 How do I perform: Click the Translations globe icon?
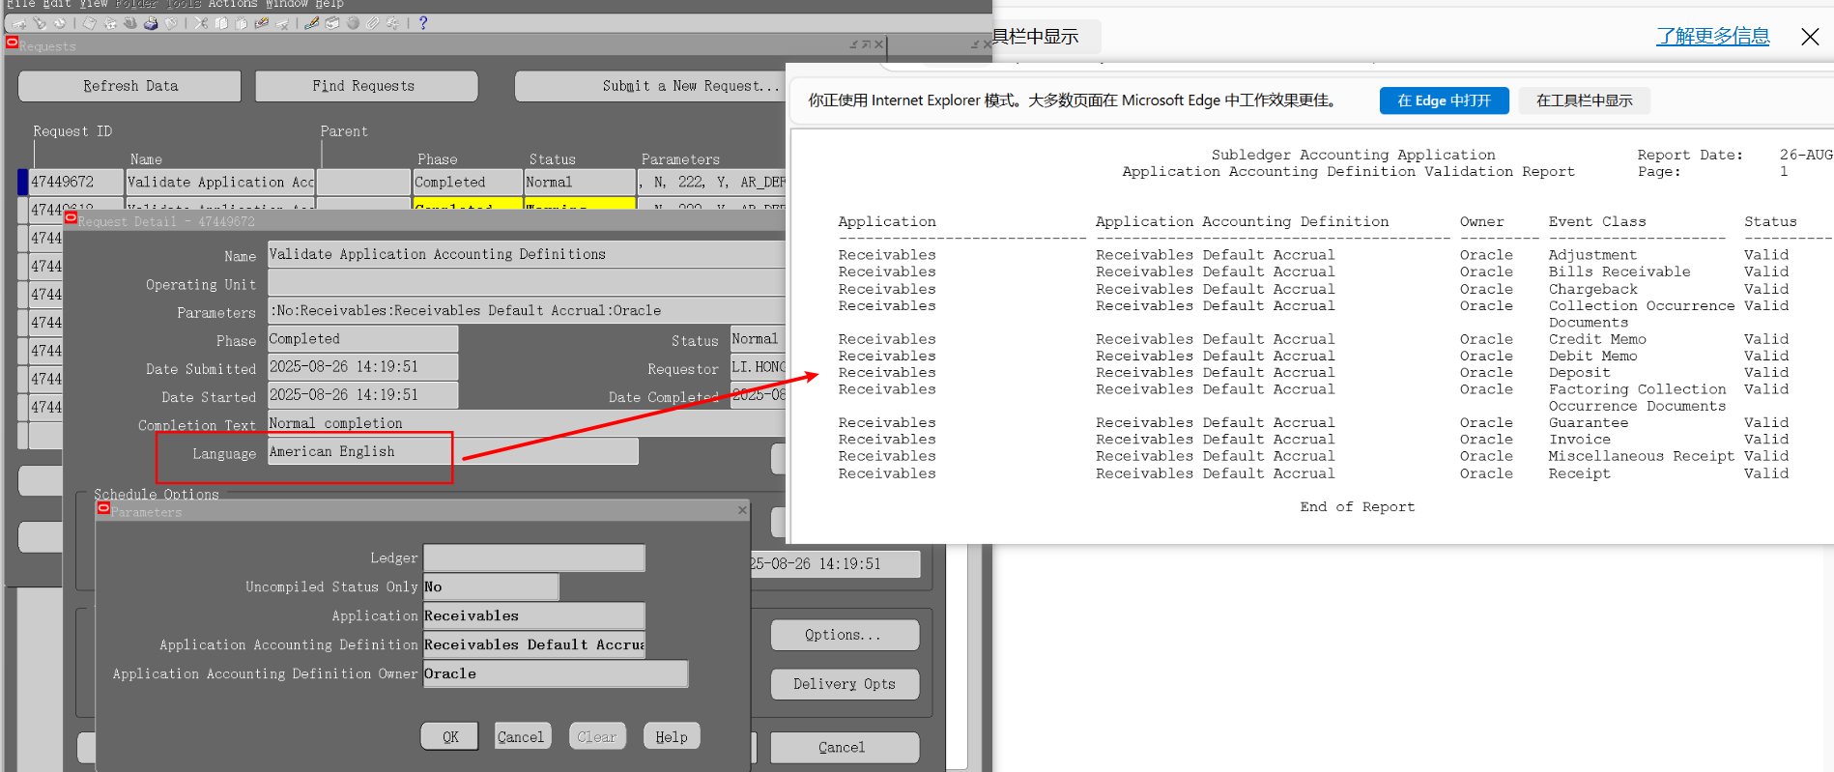[353, 23]
